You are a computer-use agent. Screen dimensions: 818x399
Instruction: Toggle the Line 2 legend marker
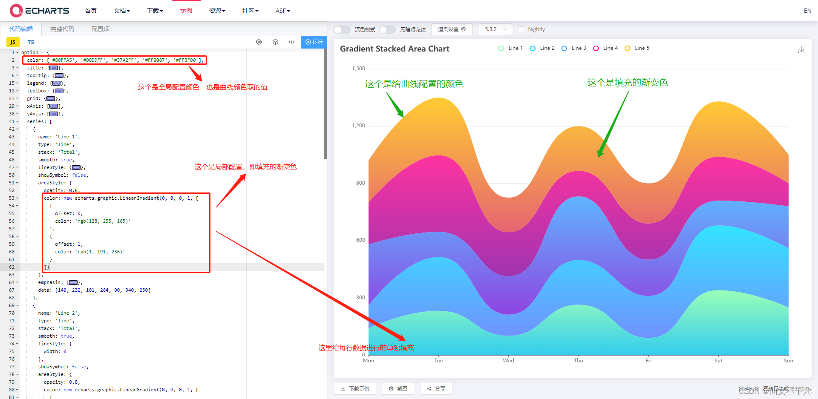[x=533, y=48]
